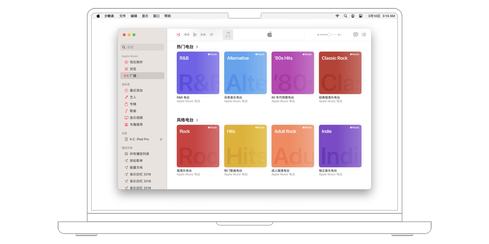The image size is (489, 244).
Task: Open the 文件 menu
Action: [x=123, y=16]
